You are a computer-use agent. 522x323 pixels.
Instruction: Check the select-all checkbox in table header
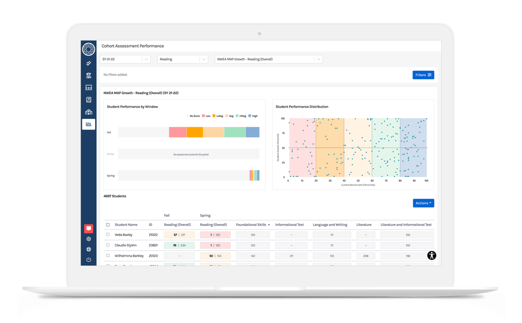pos(108,225)
